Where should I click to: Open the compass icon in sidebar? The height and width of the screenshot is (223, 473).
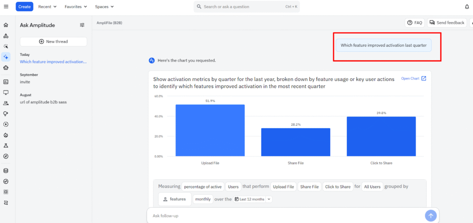pos(6,157)
